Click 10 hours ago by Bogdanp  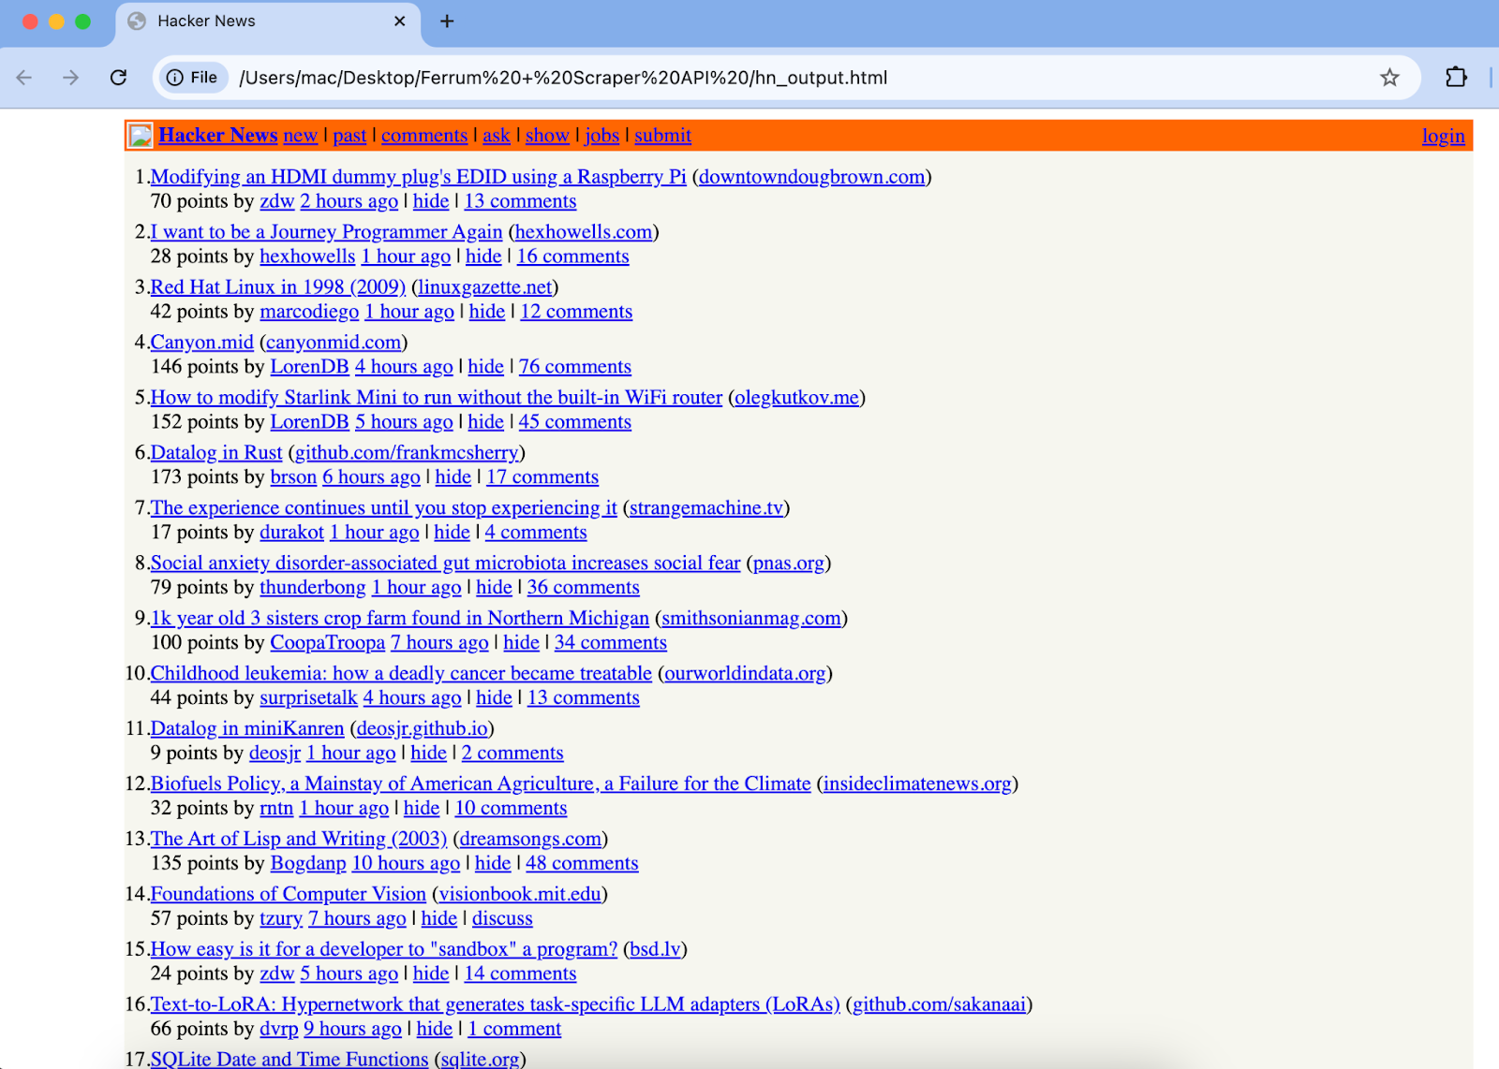[x=406, y=863]
